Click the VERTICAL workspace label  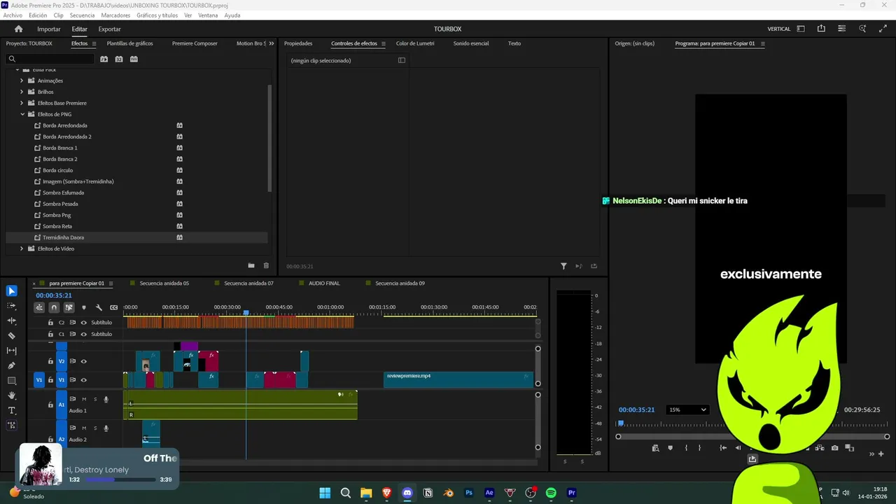point(779,29)
